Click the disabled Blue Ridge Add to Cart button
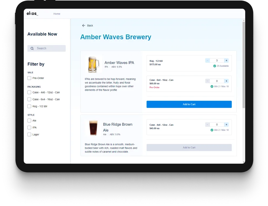 189,147
